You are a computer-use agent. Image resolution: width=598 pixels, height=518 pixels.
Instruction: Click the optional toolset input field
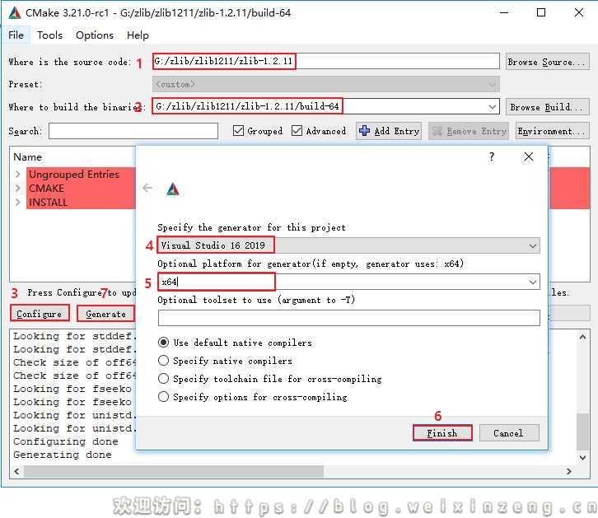pos(348,318)
